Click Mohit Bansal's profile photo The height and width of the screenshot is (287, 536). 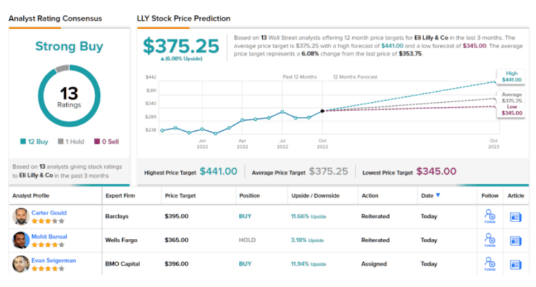pos(21,240)
